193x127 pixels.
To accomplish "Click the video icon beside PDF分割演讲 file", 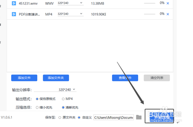I will 14,14.
